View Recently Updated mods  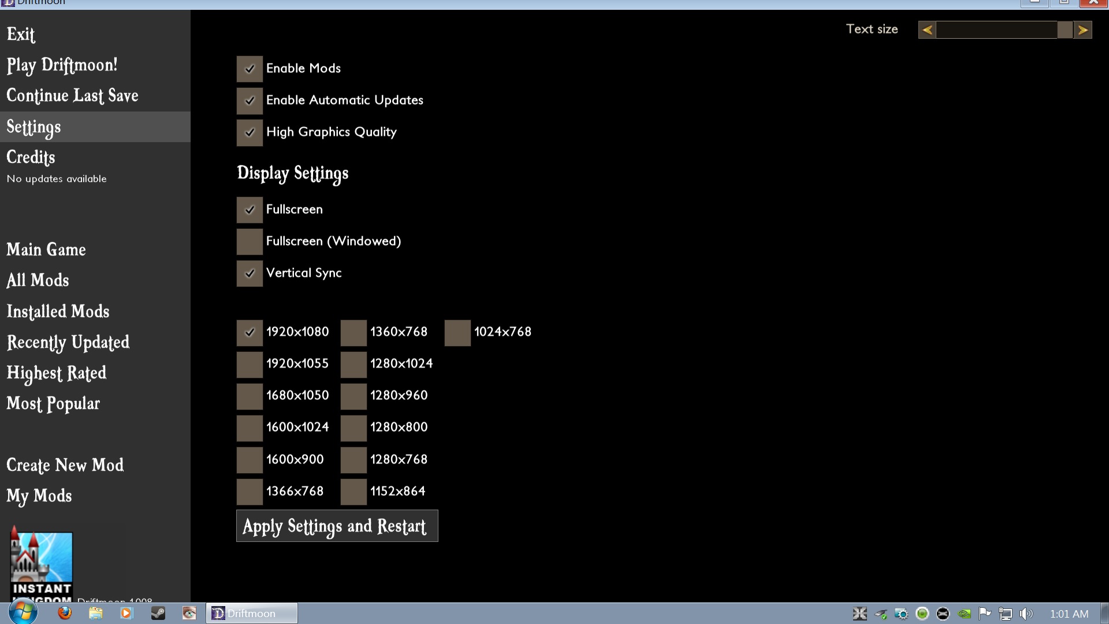pyautogui.click(x=68, y=343)
